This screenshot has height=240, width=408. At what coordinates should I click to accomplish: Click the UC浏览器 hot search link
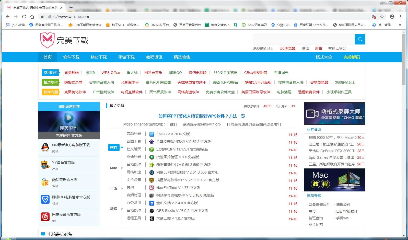(x=287, y=48)
